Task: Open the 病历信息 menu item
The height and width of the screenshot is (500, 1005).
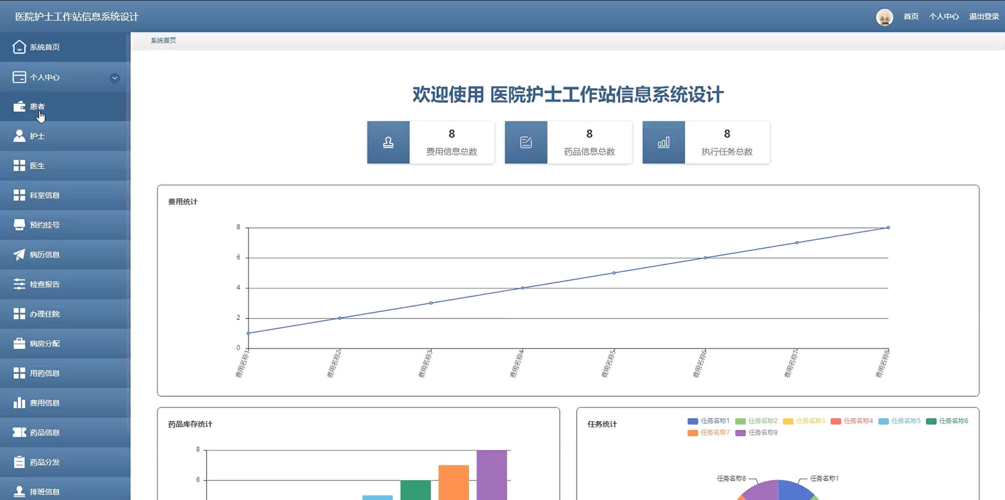Action: (65, 254)
